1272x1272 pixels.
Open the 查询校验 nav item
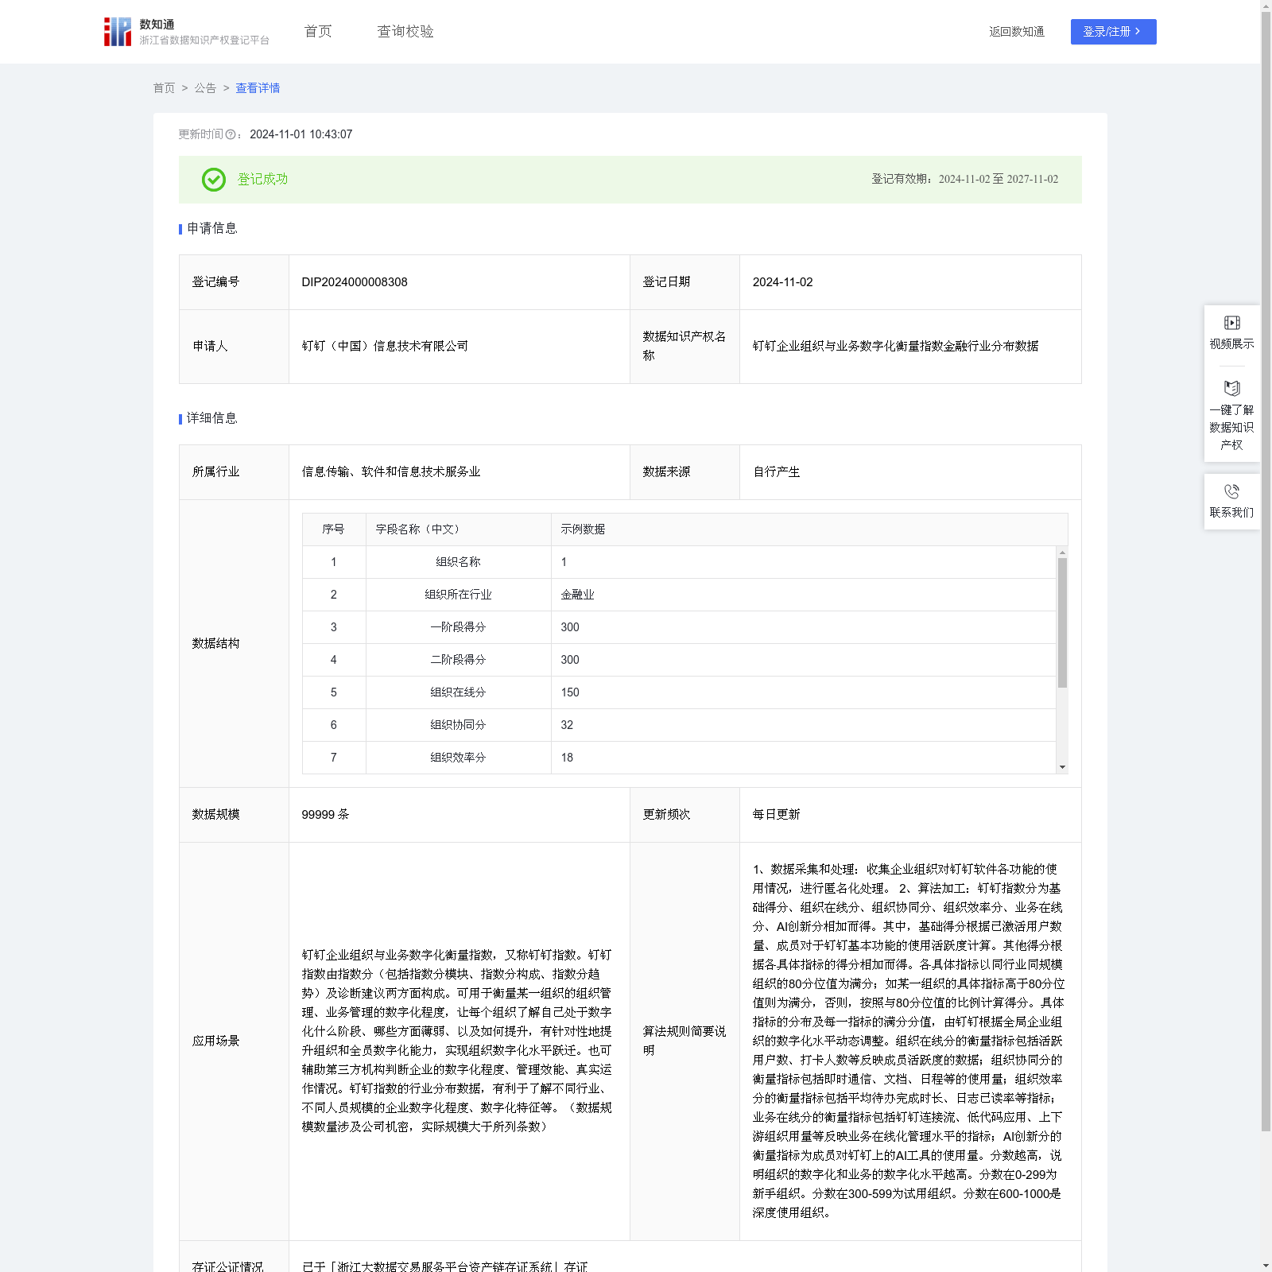click(405, 32)
